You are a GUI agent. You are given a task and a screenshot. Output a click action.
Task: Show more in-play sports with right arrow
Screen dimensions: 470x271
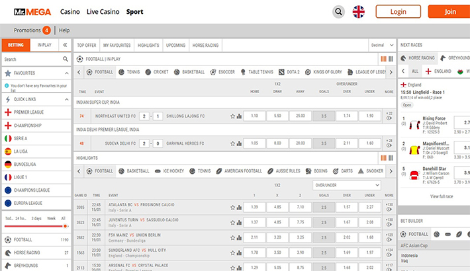tap(391, 72)
